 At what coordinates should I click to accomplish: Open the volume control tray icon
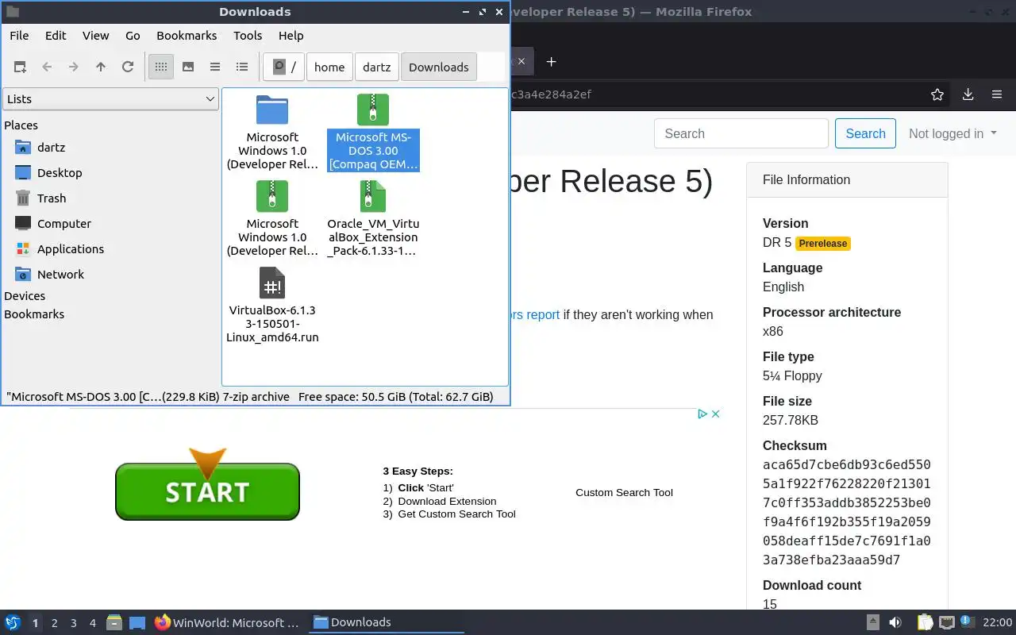click(x=895, y=622)
